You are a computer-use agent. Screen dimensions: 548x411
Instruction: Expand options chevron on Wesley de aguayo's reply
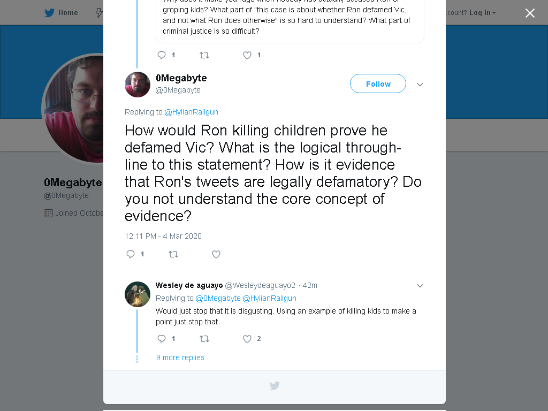pos(420,286)
